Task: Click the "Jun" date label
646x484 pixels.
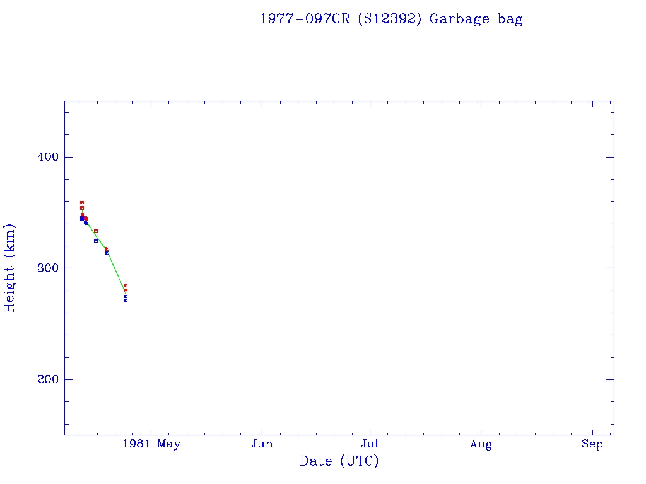Action: click(261, 444)
